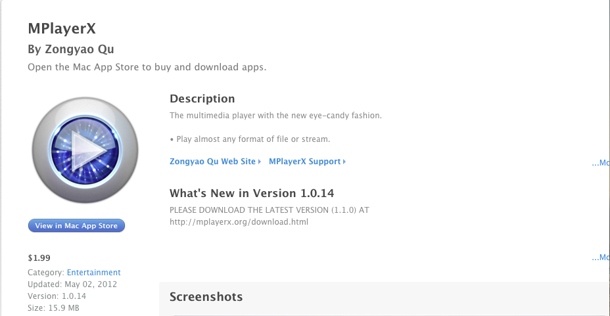Screen dimensions: 610x316
Task: Click the Description heading
Action: pos(202,99)
